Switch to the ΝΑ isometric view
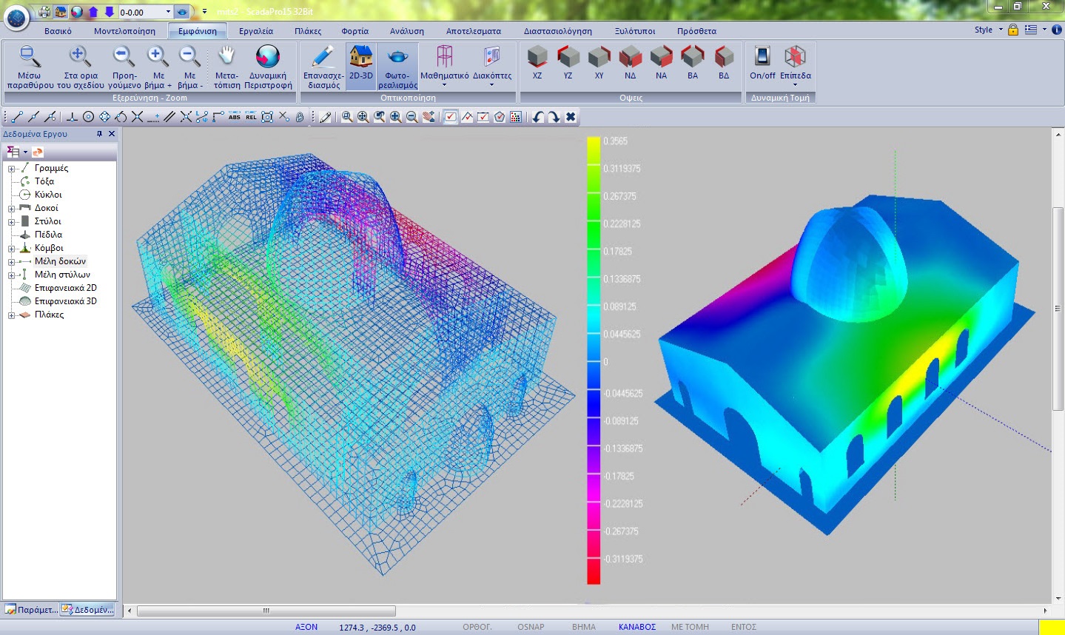 [x=661, y=62]
